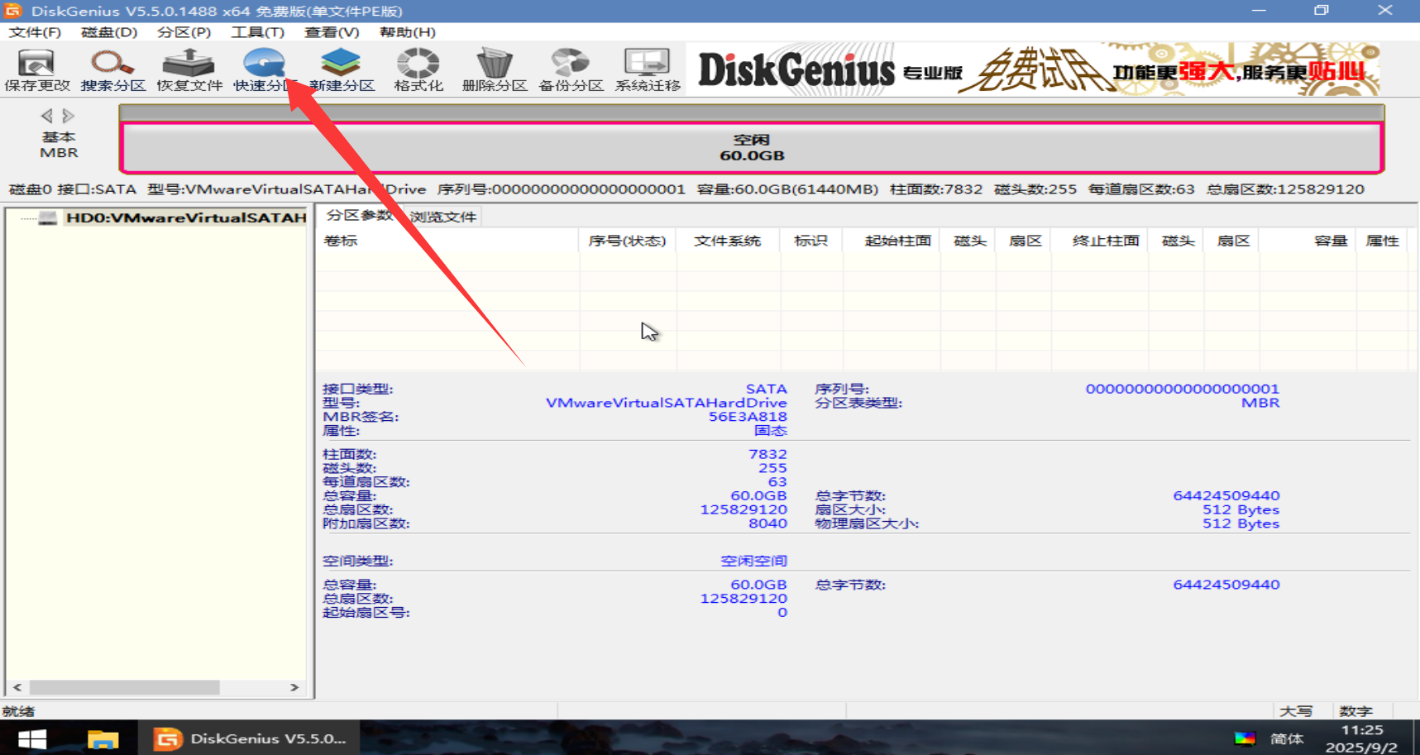Screen dimensions: 1420x755
Task: Open Windows Start menu on taskbar
Action: [x=32, y=738]
